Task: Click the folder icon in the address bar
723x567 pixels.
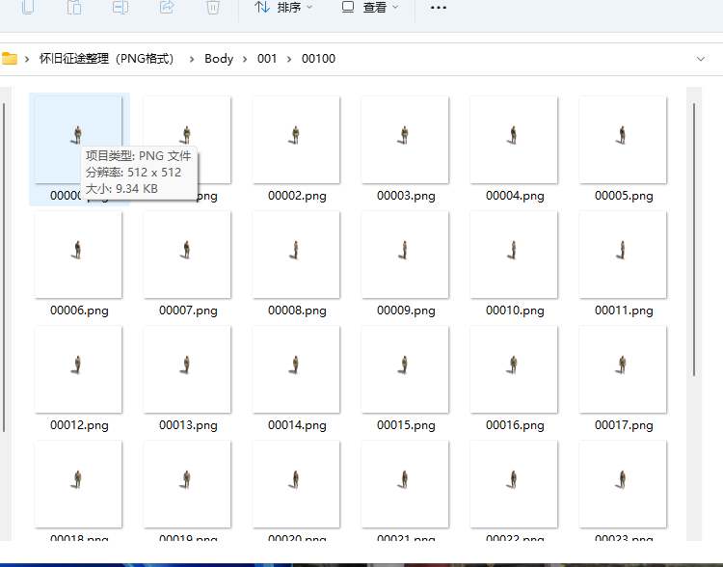Action: (10, 59)
